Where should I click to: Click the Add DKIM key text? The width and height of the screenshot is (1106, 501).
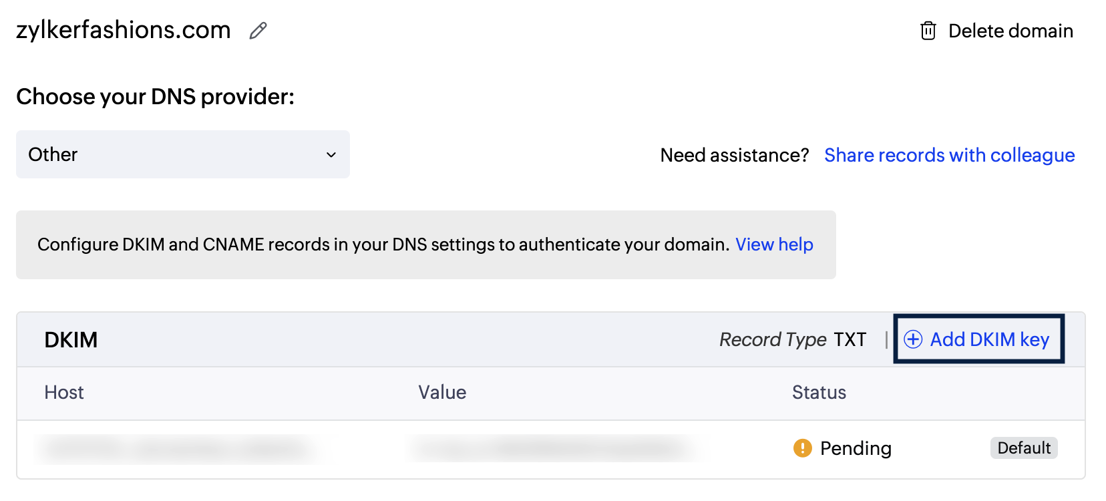tap(989, 339)
